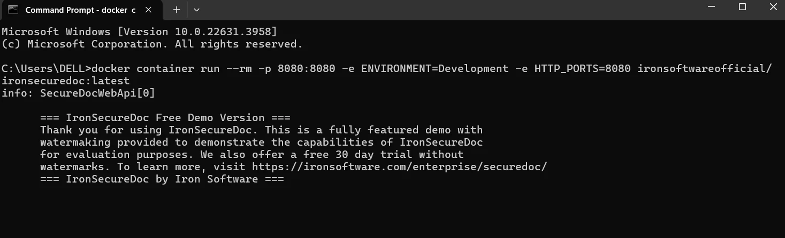Close the terminal window
The height and width of the screenshot is (238, 785).
pos(772,7)
